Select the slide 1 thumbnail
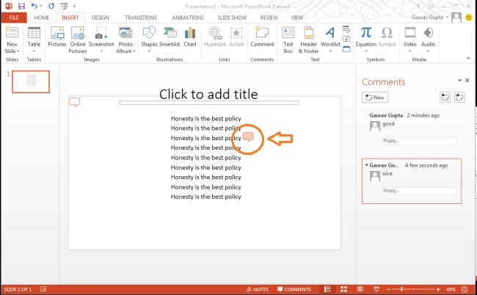The height and width of the screenshot is (295, 477). coord(31,81)
